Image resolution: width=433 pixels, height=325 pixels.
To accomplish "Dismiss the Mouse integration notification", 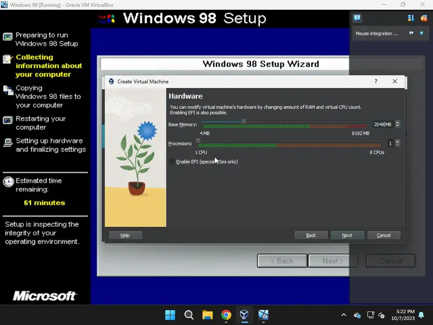I will (422, 33).
